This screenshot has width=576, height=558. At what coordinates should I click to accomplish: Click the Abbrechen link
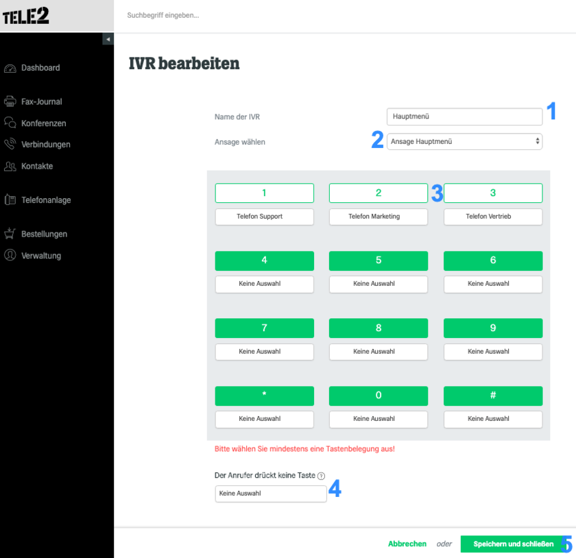[407, 544]
